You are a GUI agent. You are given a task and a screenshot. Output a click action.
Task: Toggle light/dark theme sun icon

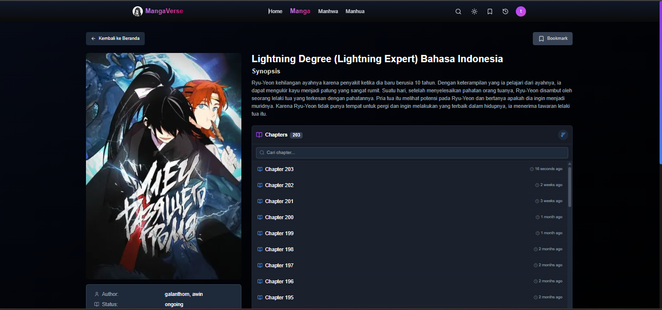[x=474, y=12]
